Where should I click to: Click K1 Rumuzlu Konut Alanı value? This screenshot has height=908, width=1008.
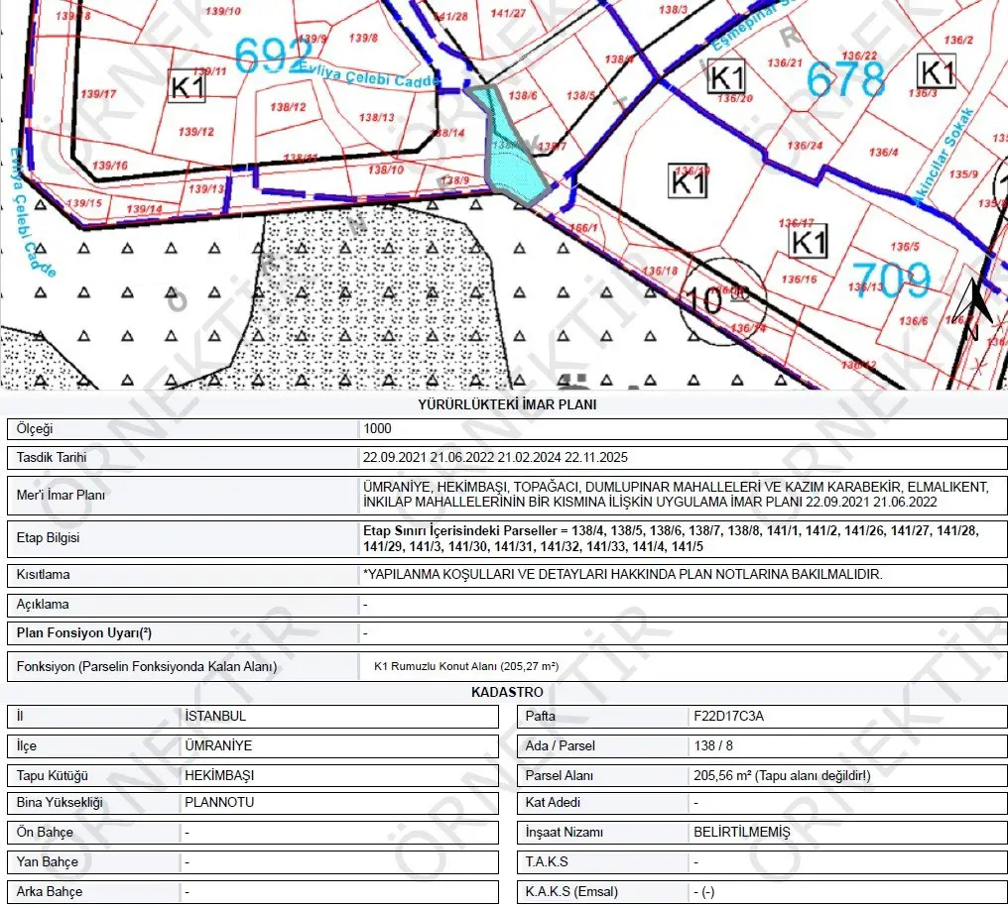tap(466, 666)
